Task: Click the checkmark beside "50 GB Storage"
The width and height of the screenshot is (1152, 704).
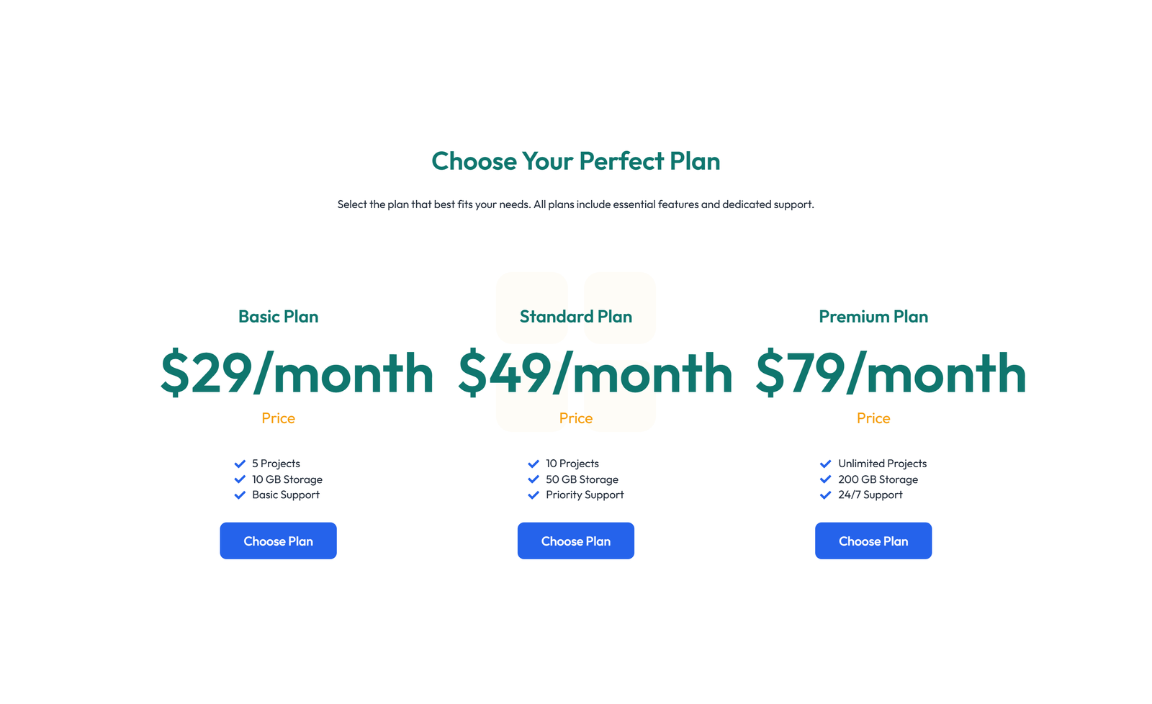Action: click(x=534, y=479)
